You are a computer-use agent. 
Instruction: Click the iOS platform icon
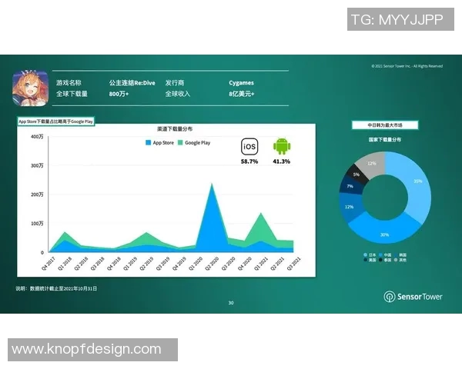coord(249,147)
